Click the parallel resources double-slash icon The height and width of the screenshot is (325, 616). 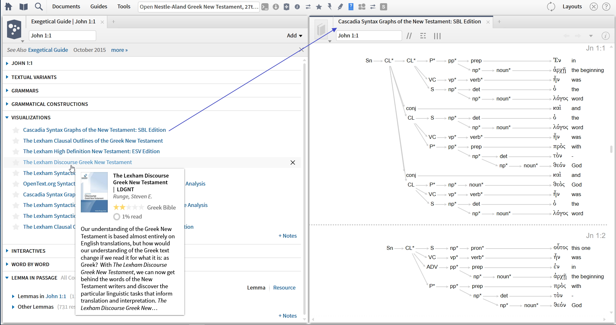coord(409,36)
